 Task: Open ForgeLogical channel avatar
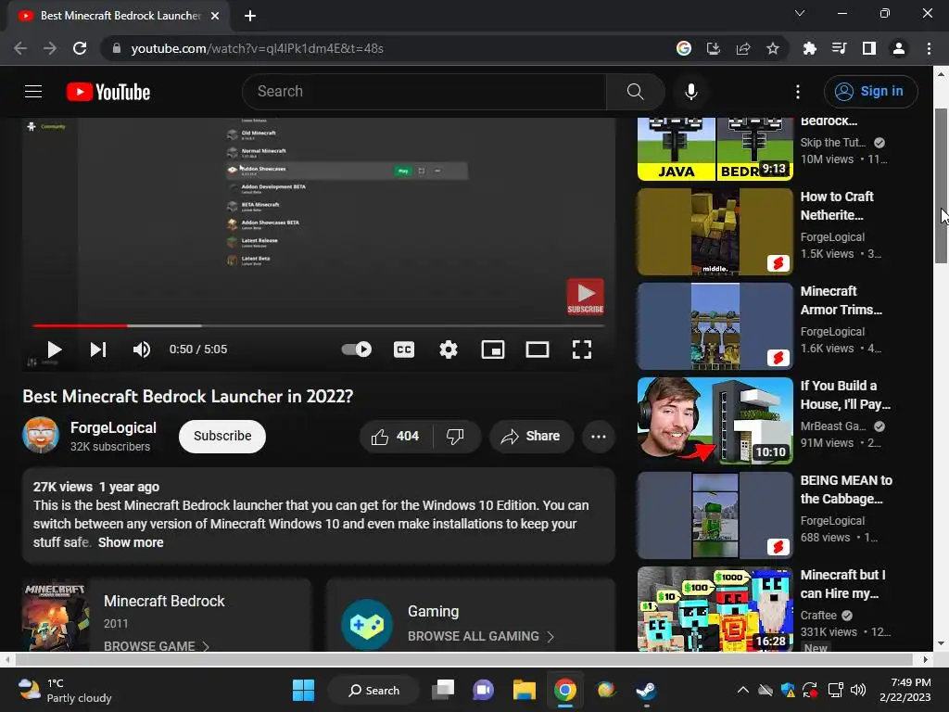(41, 436)
